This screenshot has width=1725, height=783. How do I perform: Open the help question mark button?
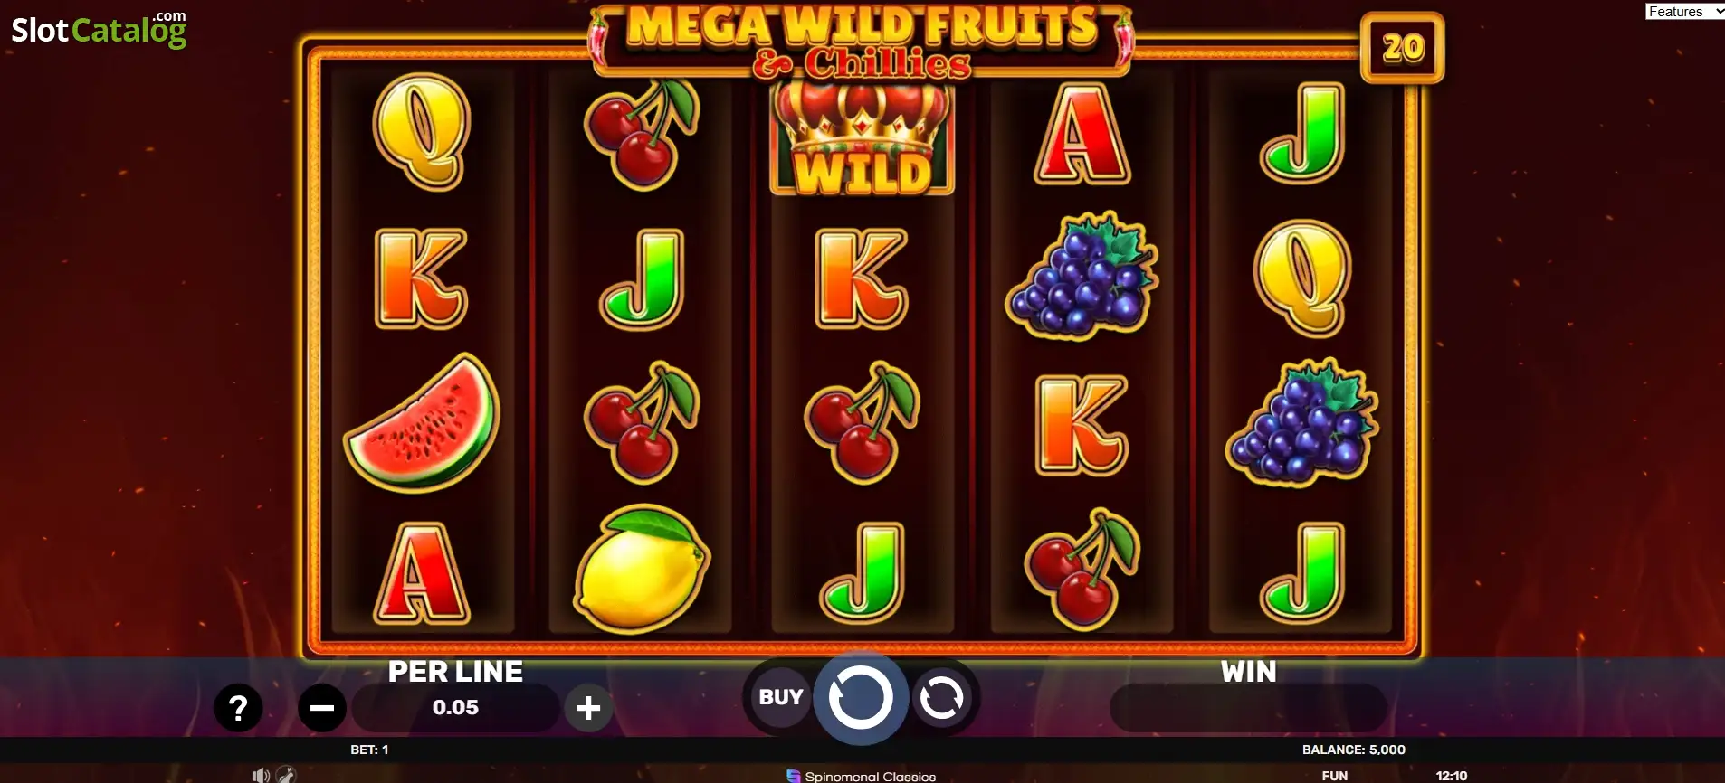(238, 708)
